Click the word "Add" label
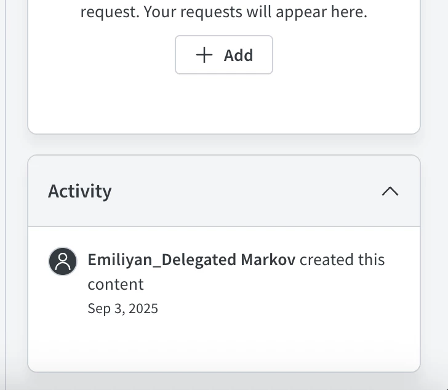 (x=238, y=55)
